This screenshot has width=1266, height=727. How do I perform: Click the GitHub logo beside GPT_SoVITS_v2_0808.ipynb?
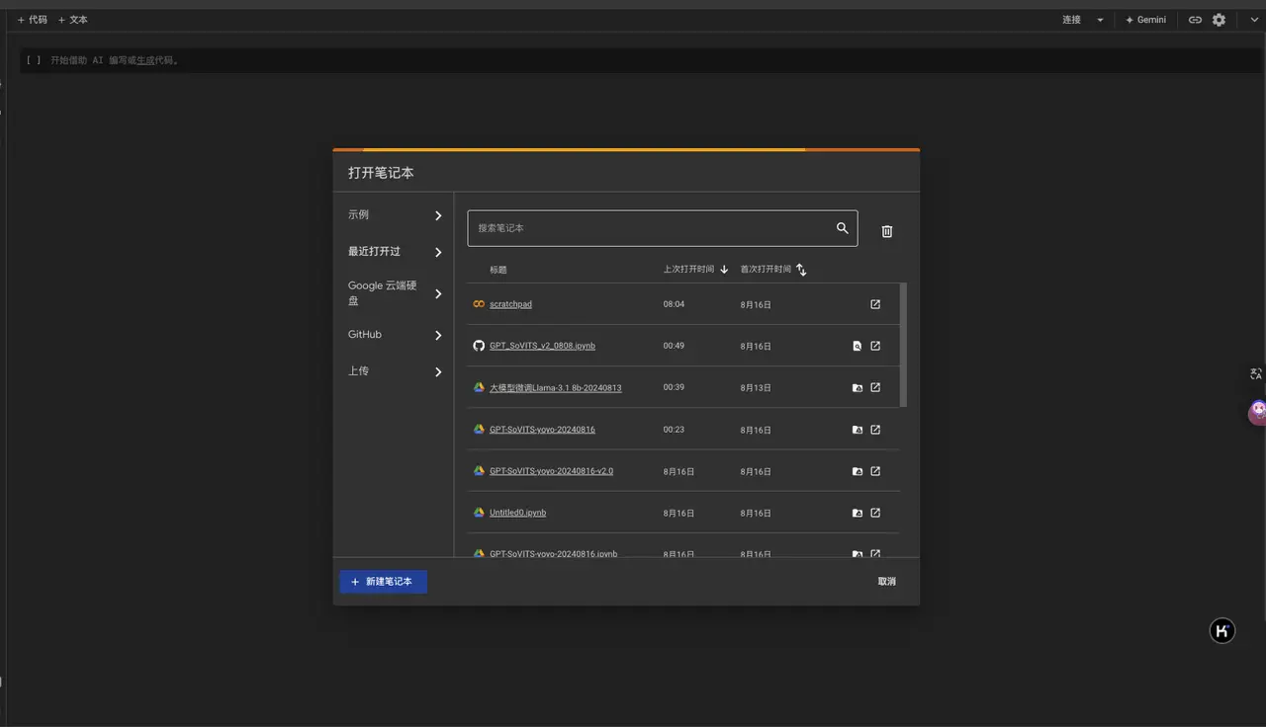coord(479,346)
